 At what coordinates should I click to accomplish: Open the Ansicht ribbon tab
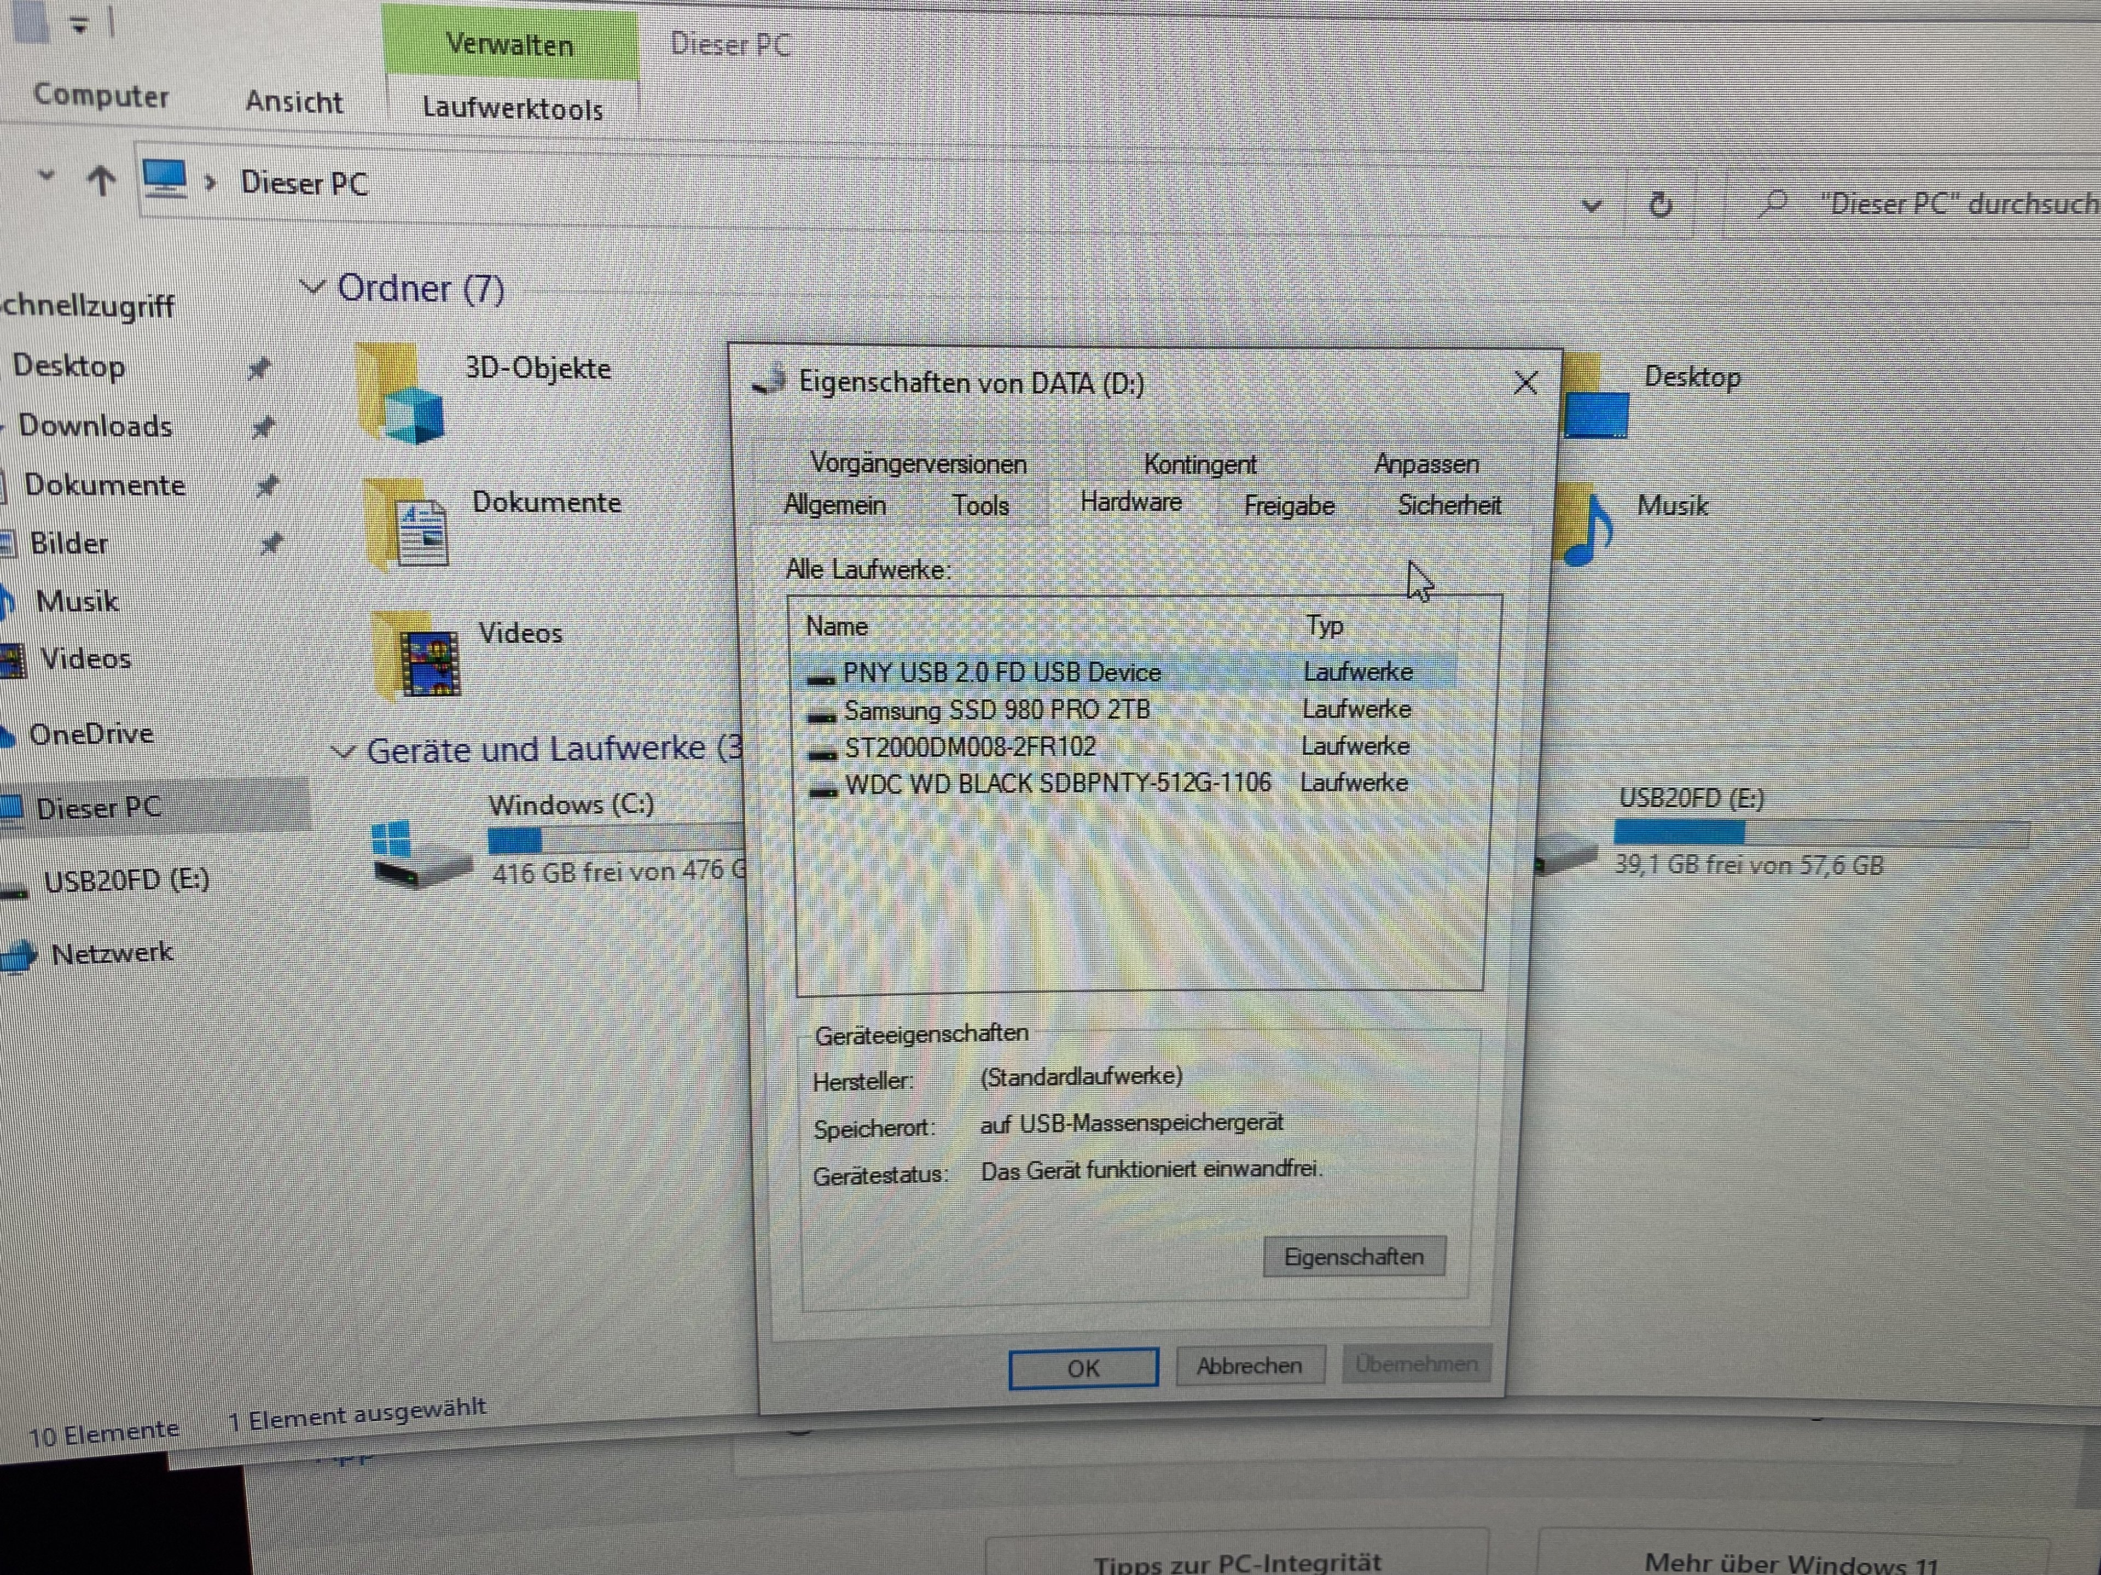293,102
